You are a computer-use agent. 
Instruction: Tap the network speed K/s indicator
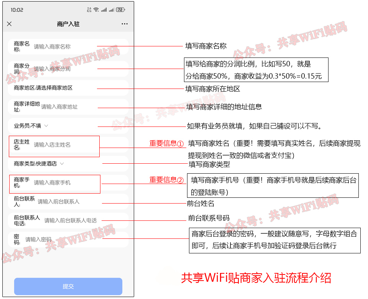coord(89,10)
